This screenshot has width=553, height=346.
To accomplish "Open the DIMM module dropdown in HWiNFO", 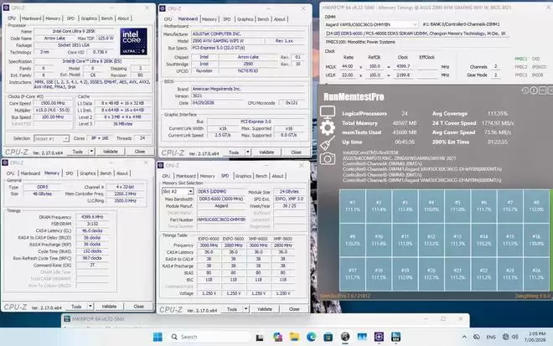I will 371,24.
